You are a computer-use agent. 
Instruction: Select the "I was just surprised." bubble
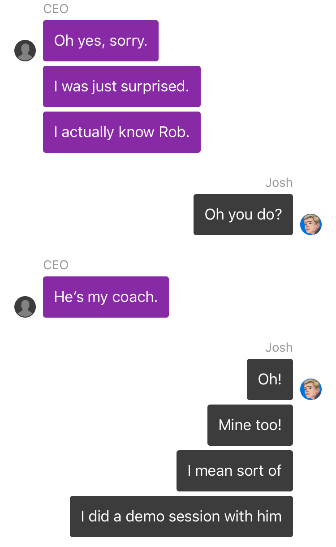click(x=122, y=86)
